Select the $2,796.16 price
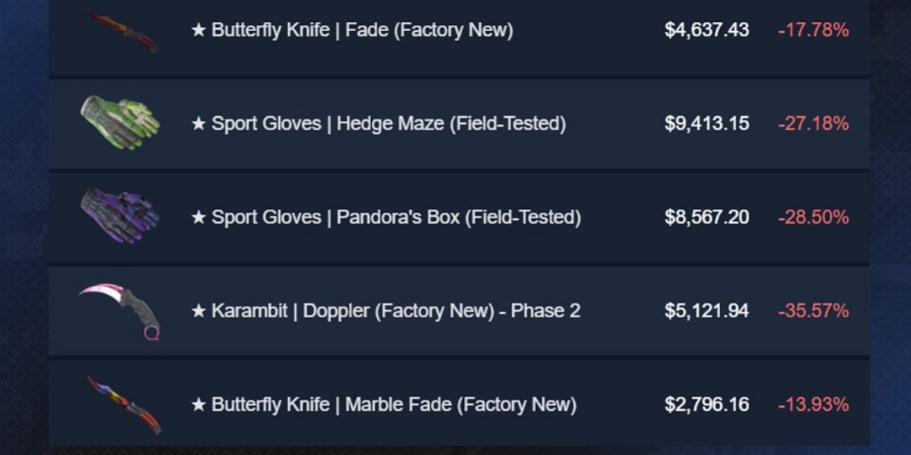 click(706, 405)
